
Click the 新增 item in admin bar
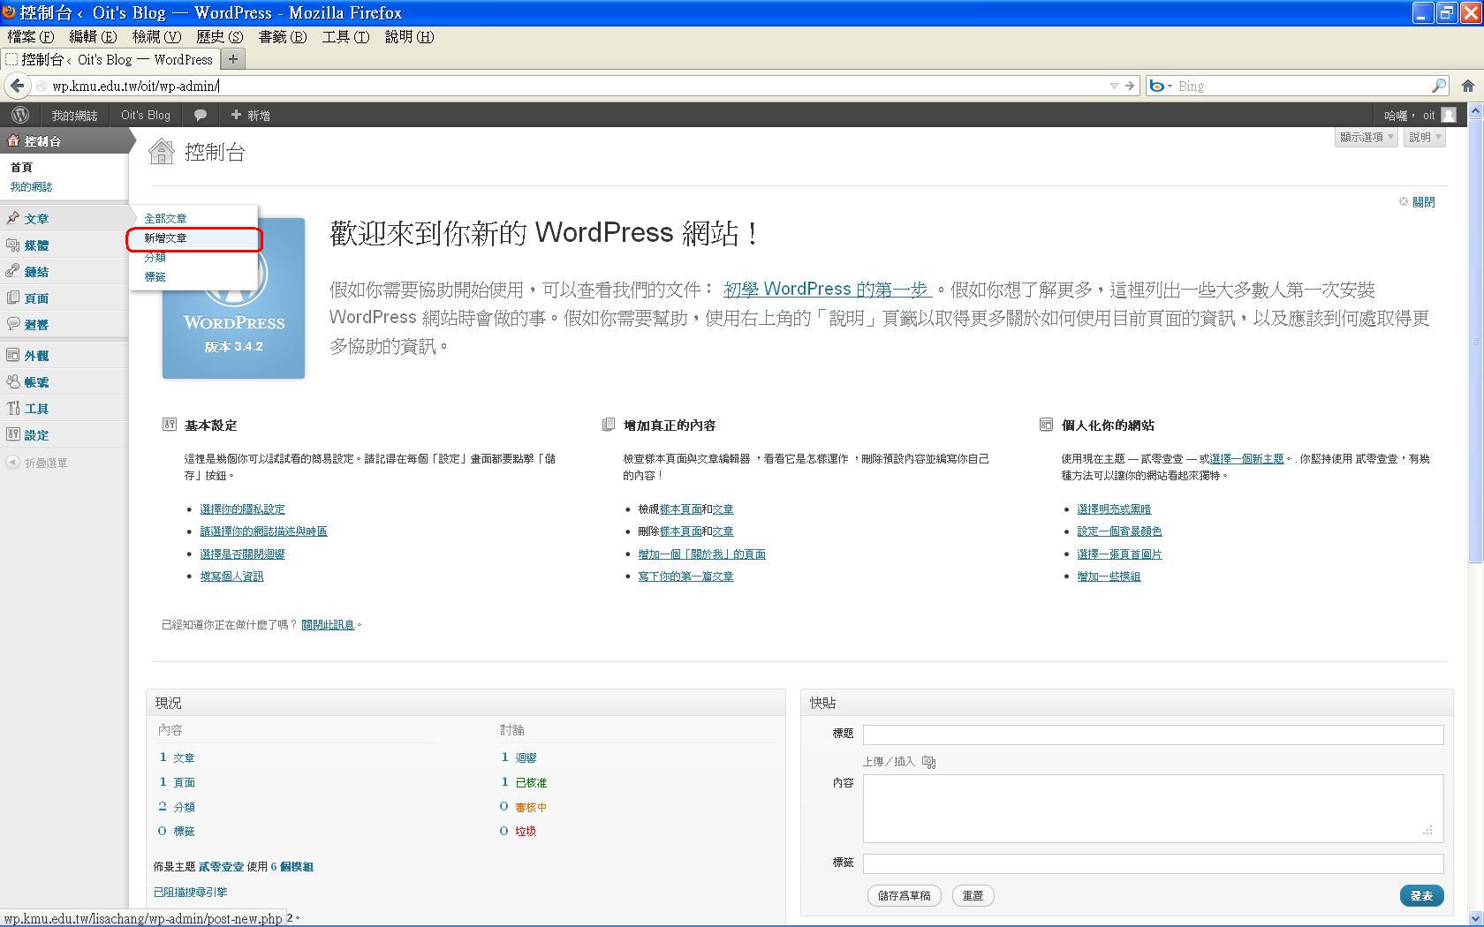pos(251,116)
